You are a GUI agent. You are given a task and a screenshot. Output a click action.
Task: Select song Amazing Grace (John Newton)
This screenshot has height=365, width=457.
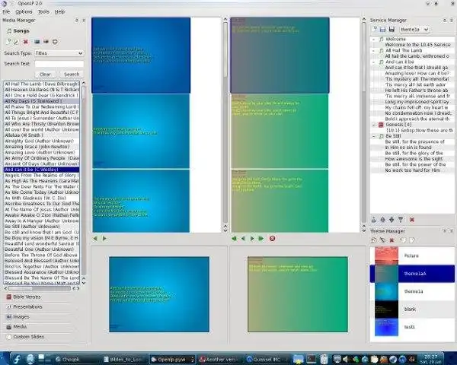(42, 147)
